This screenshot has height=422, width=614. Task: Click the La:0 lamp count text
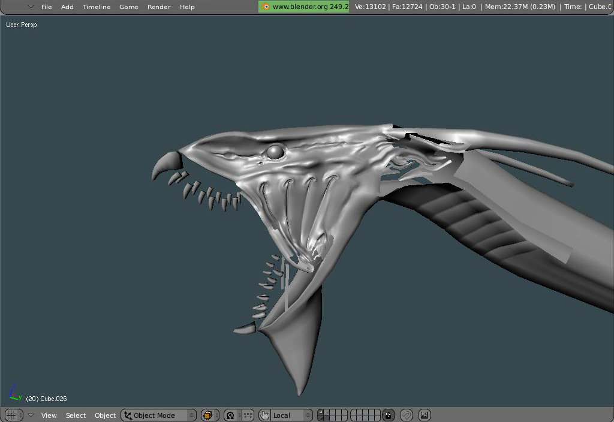point(469,7)
